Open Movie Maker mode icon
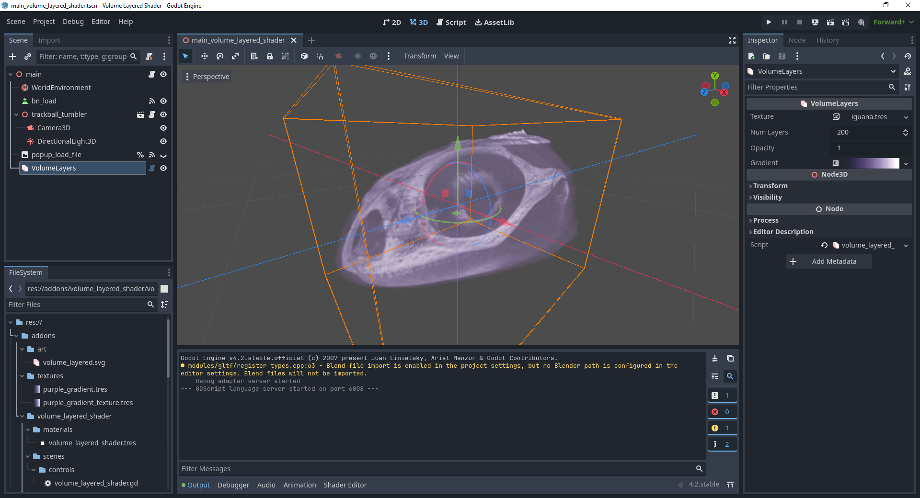920x498 pixels. [x=861, y=22]
